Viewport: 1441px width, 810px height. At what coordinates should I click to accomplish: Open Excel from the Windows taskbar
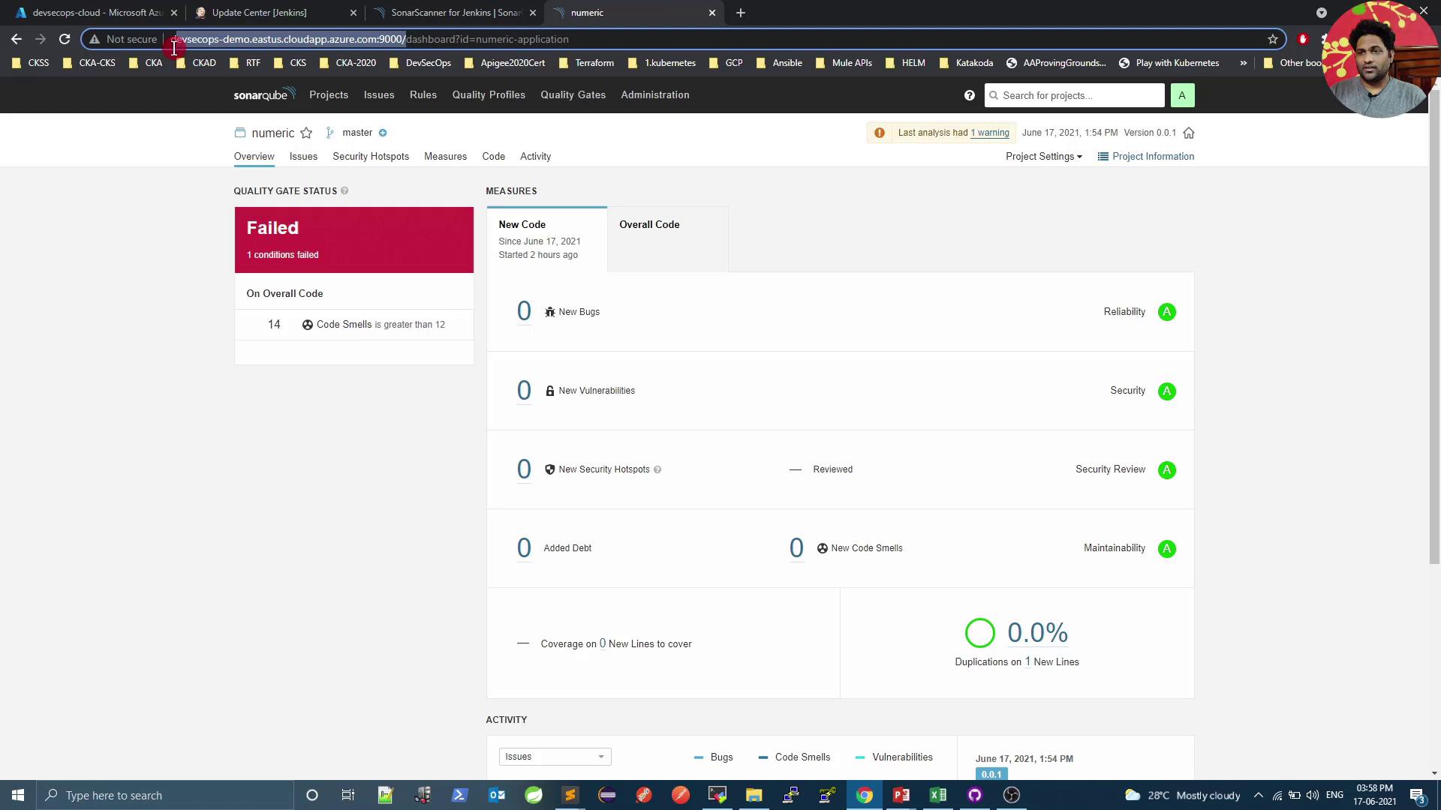tap(938, 795)
